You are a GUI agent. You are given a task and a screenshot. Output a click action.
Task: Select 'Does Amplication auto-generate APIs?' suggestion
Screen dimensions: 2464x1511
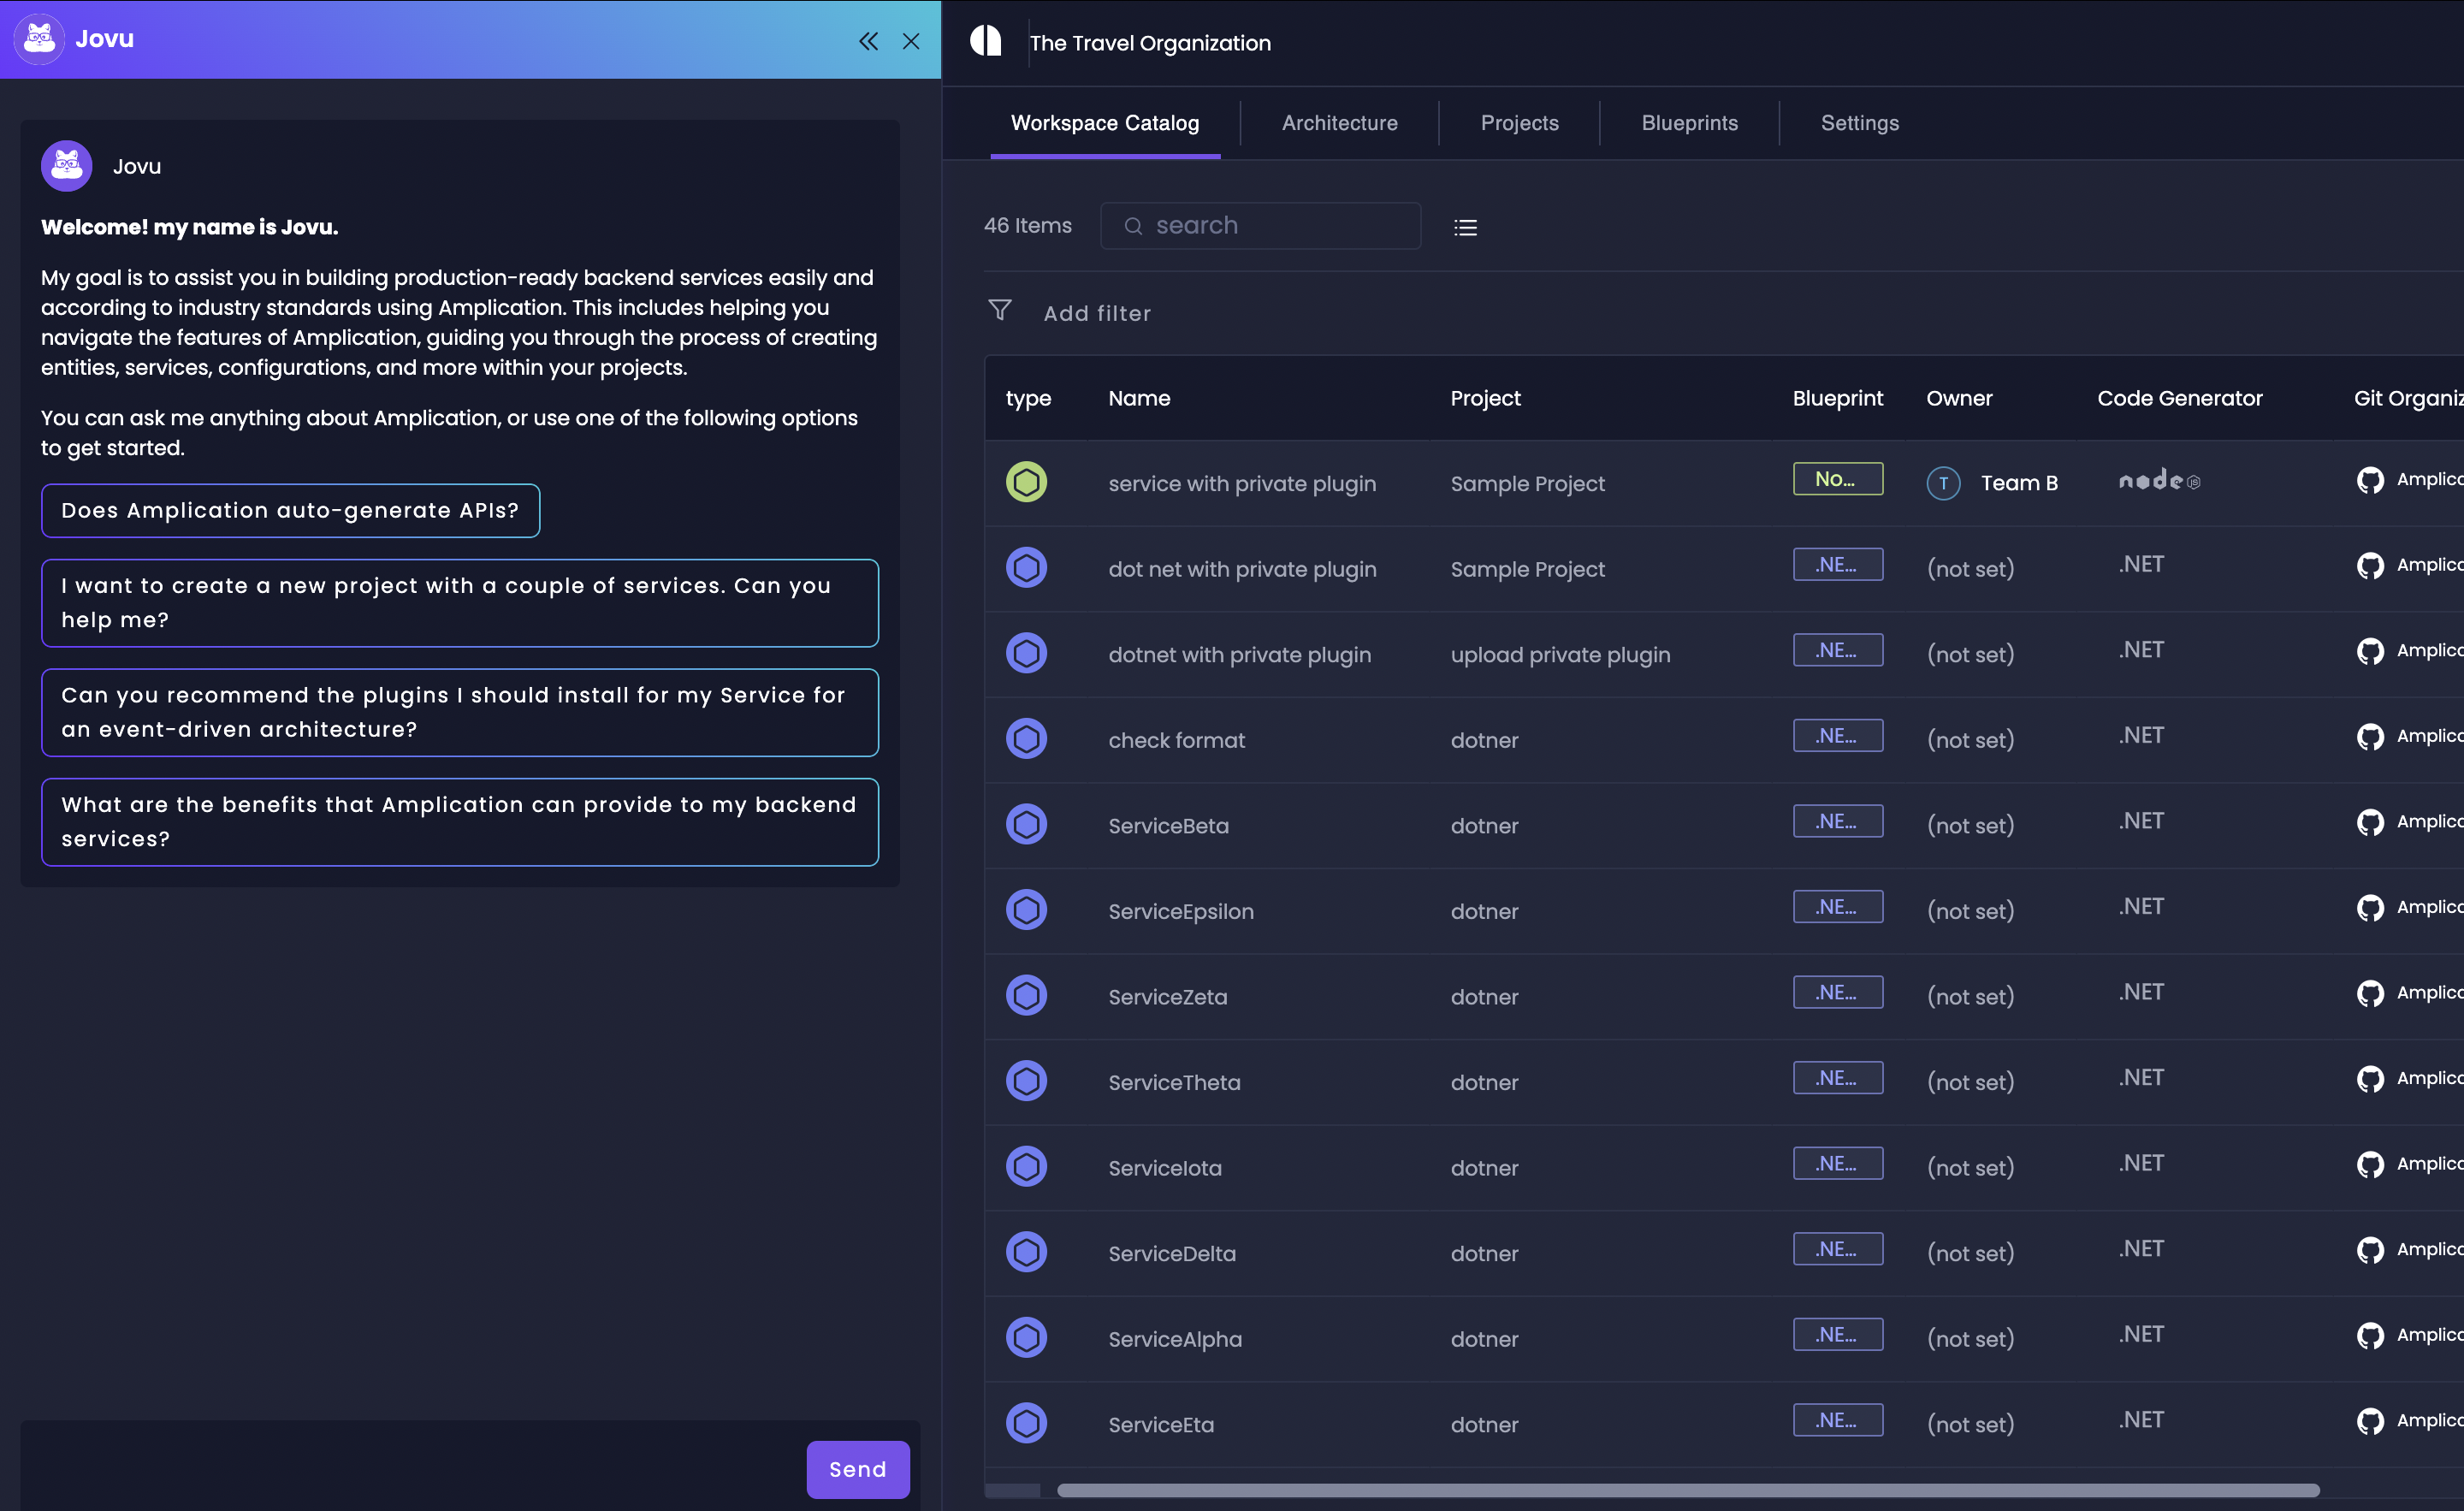pos(290,510)
